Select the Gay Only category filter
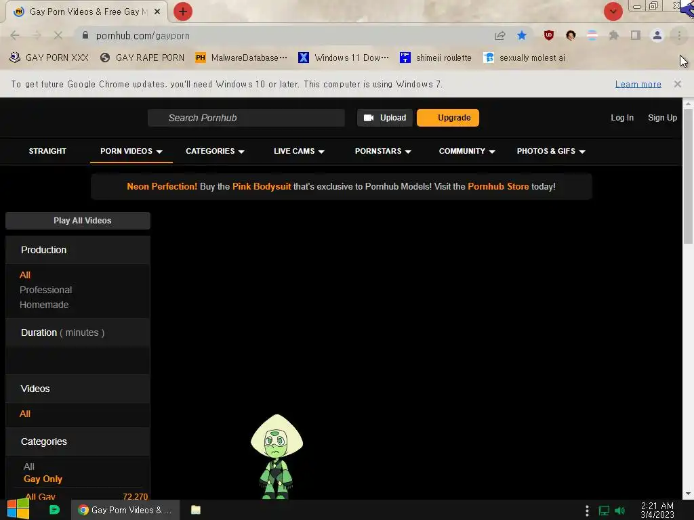This screenshot has width=694, height=520. [43, 479]
